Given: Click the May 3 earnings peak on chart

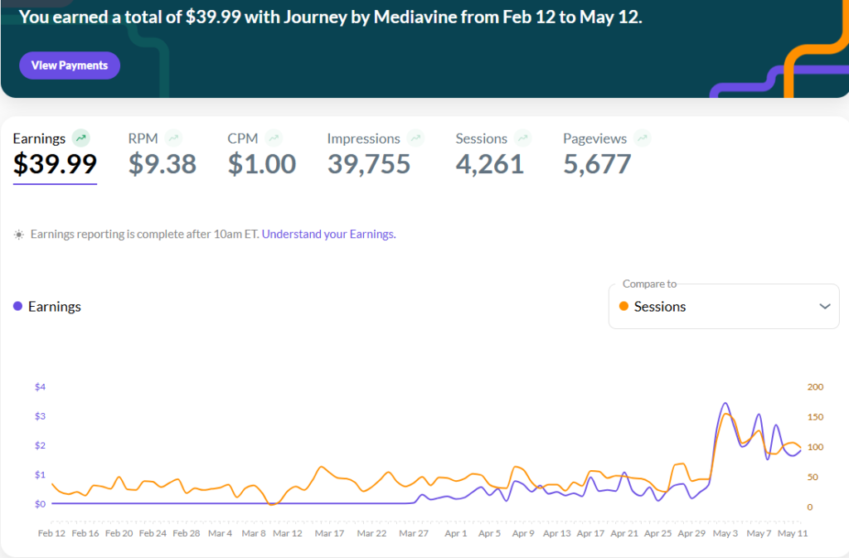Looking at the screenshot, I should click(725, 403).
